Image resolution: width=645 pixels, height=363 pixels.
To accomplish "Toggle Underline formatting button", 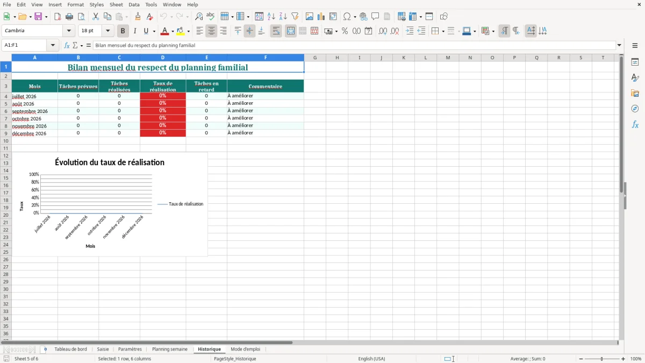I will click(146, 31).
